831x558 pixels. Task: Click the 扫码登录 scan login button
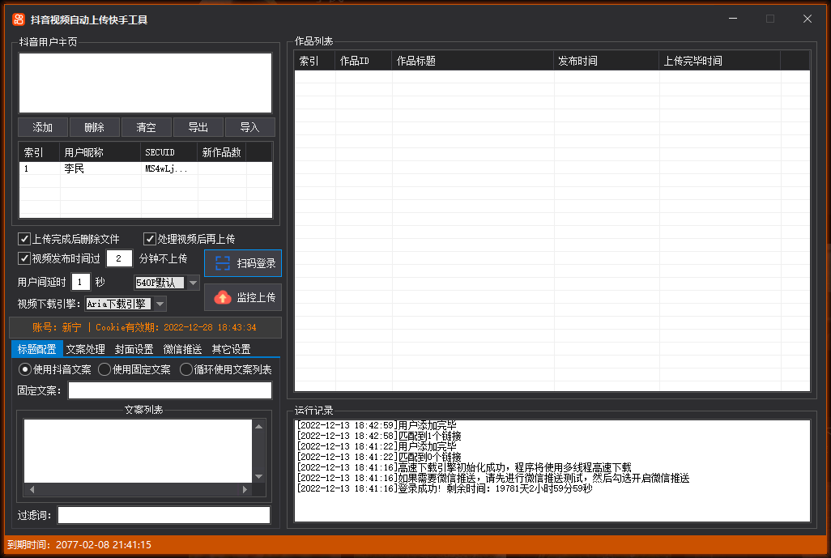click(x=243, y=263)
